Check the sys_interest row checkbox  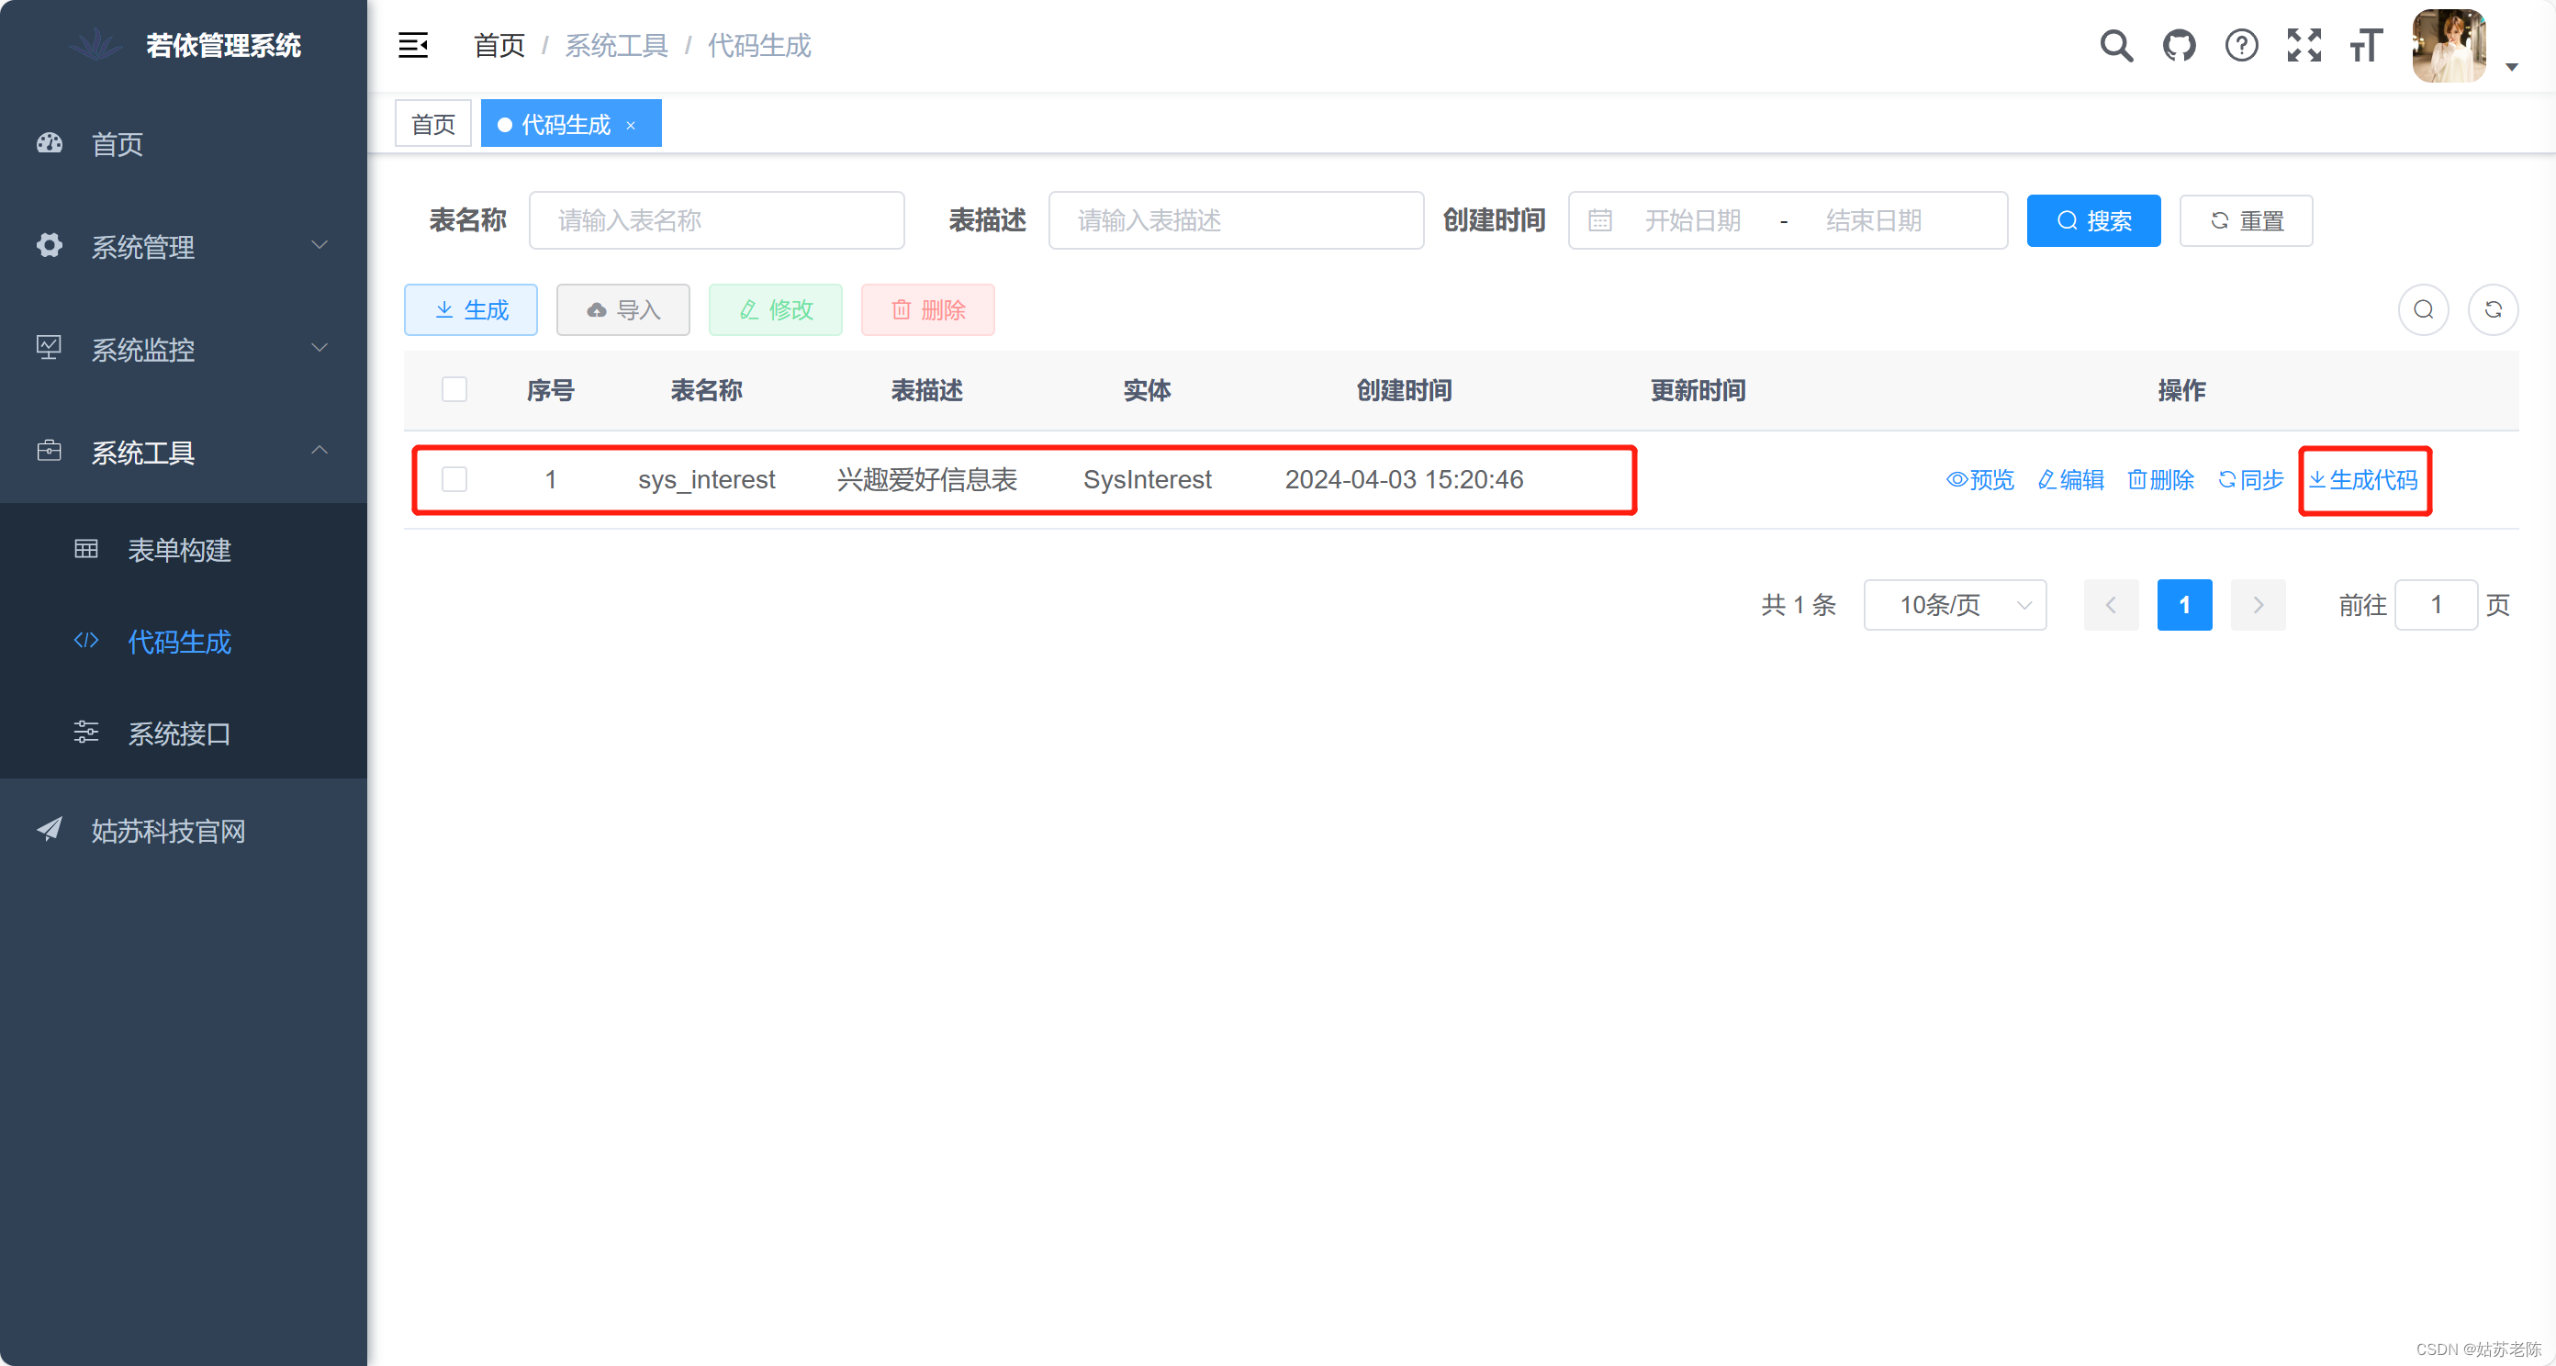coord(454,480)
